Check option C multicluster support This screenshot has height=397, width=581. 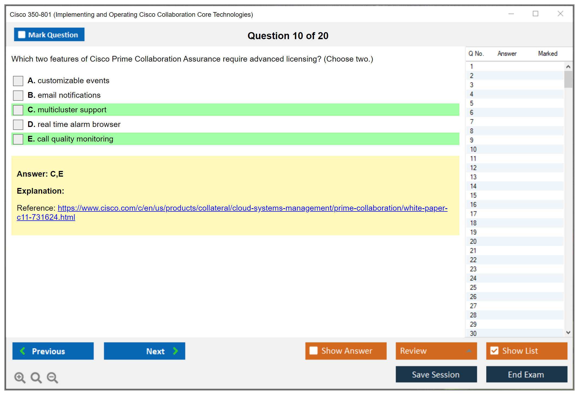[x=18, y=110]
